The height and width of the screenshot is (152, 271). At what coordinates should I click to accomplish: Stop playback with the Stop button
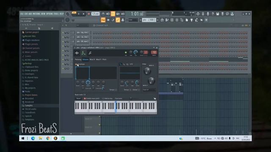tap(83, 14)
